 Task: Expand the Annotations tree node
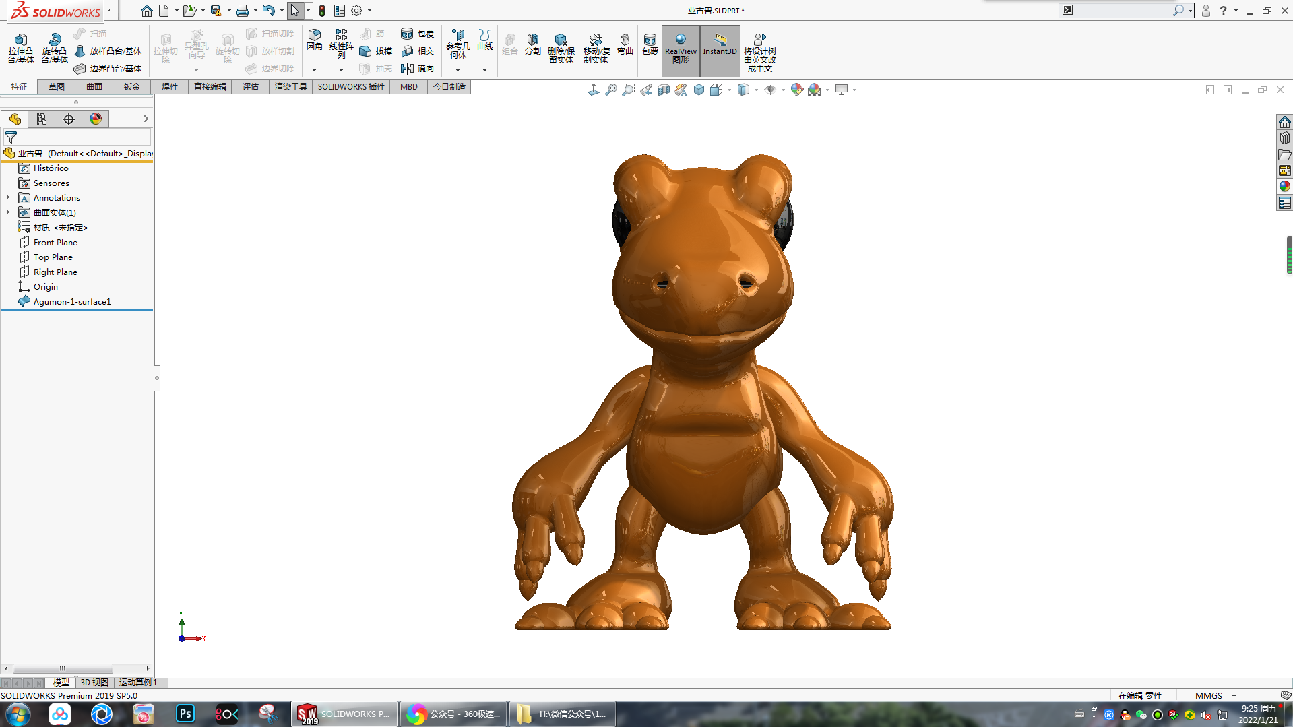[8, 197]
